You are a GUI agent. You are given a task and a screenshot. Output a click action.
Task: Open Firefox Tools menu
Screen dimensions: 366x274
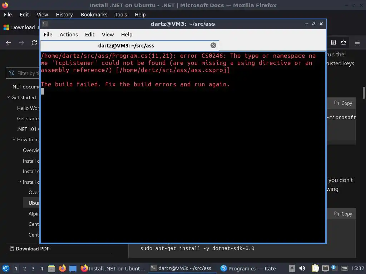(121, 14)
